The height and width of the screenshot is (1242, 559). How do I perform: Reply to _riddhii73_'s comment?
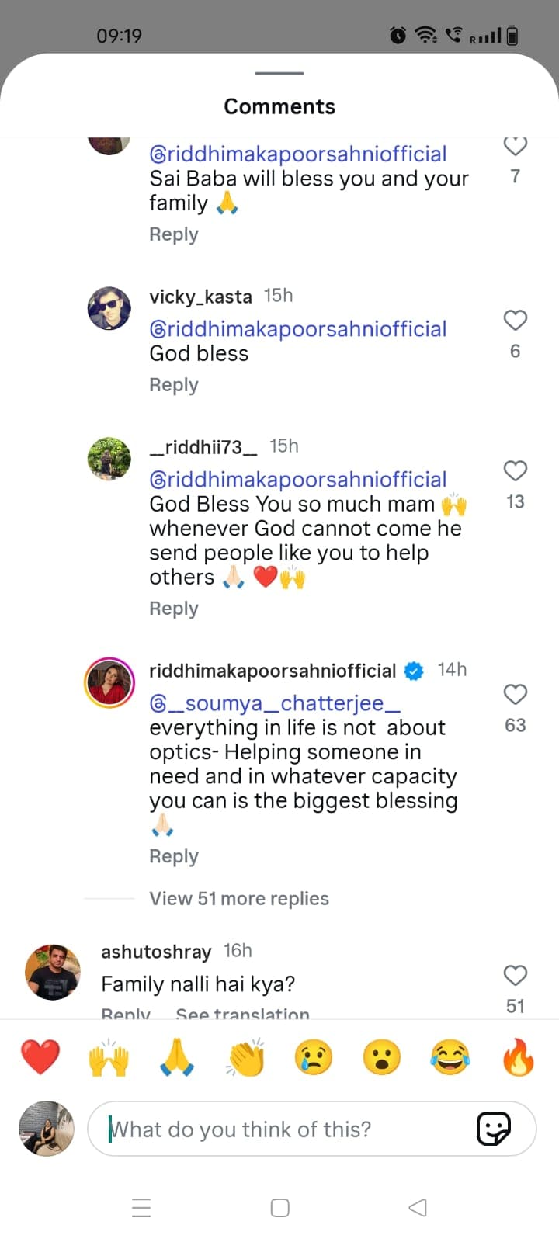tap(174, 609)
